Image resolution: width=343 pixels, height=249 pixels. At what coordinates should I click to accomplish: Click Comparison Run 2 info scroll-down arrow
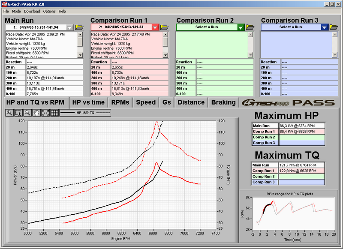[x=250, y=55]
